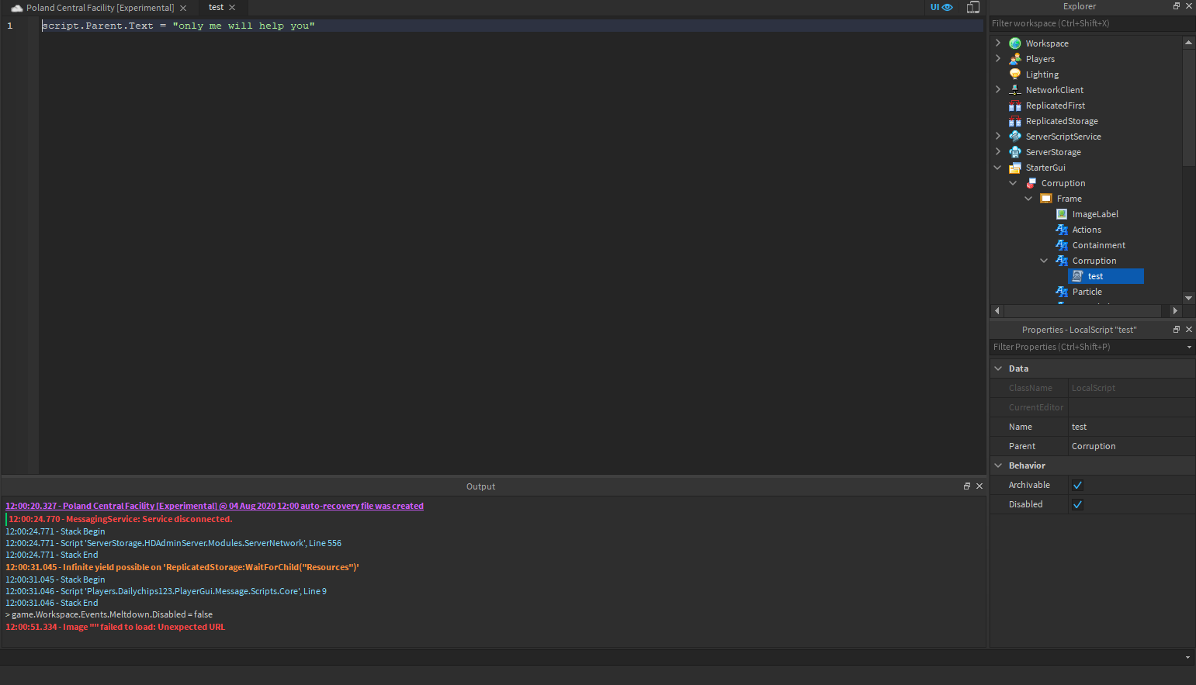Click the ServerStorage icon
Viewport: 1196px width, 685px height.
point(1014,152)
